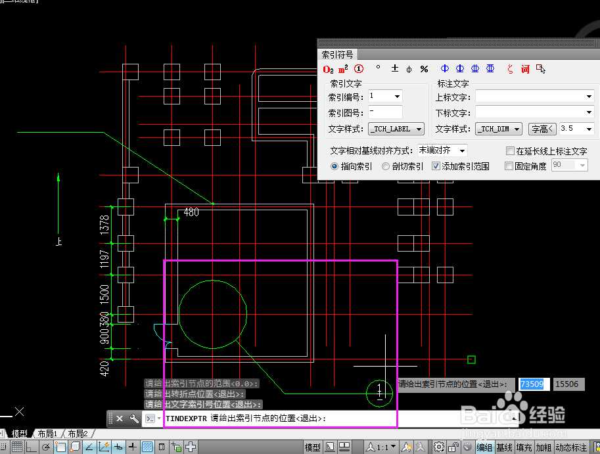The height and width of the screenshot is (454, 600).
Task: Open the 词 word library tool
Action: (x=524, y=68)
